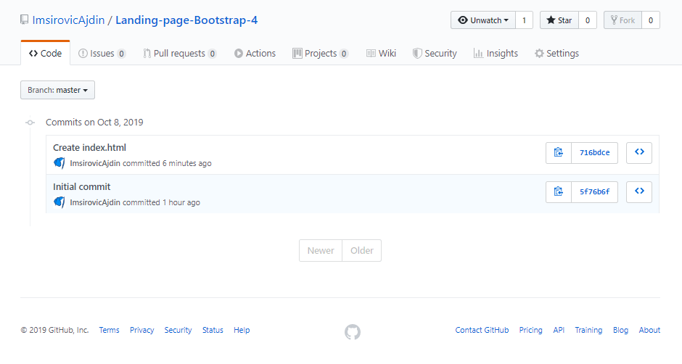
Task: Browse repository at commit 5f76b6f
Action: (x=639, y=191)
